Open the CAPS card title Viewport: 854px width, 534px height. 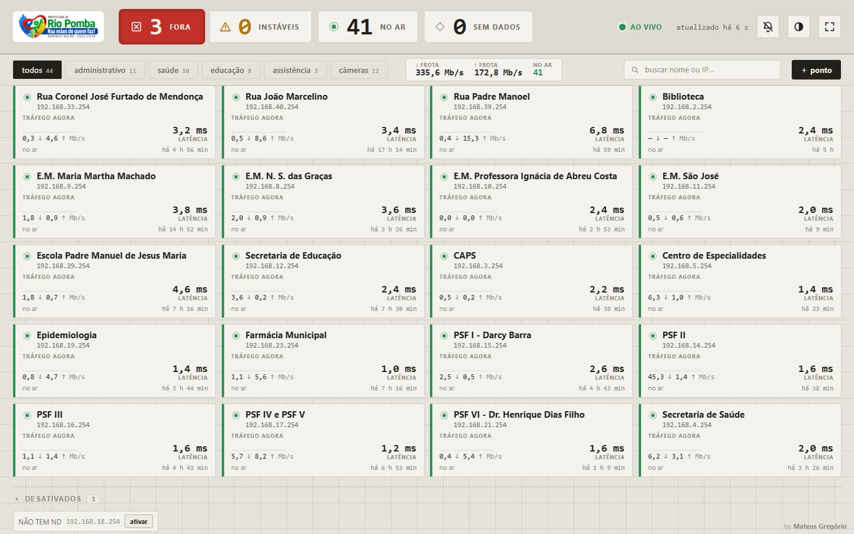point(465,256)
